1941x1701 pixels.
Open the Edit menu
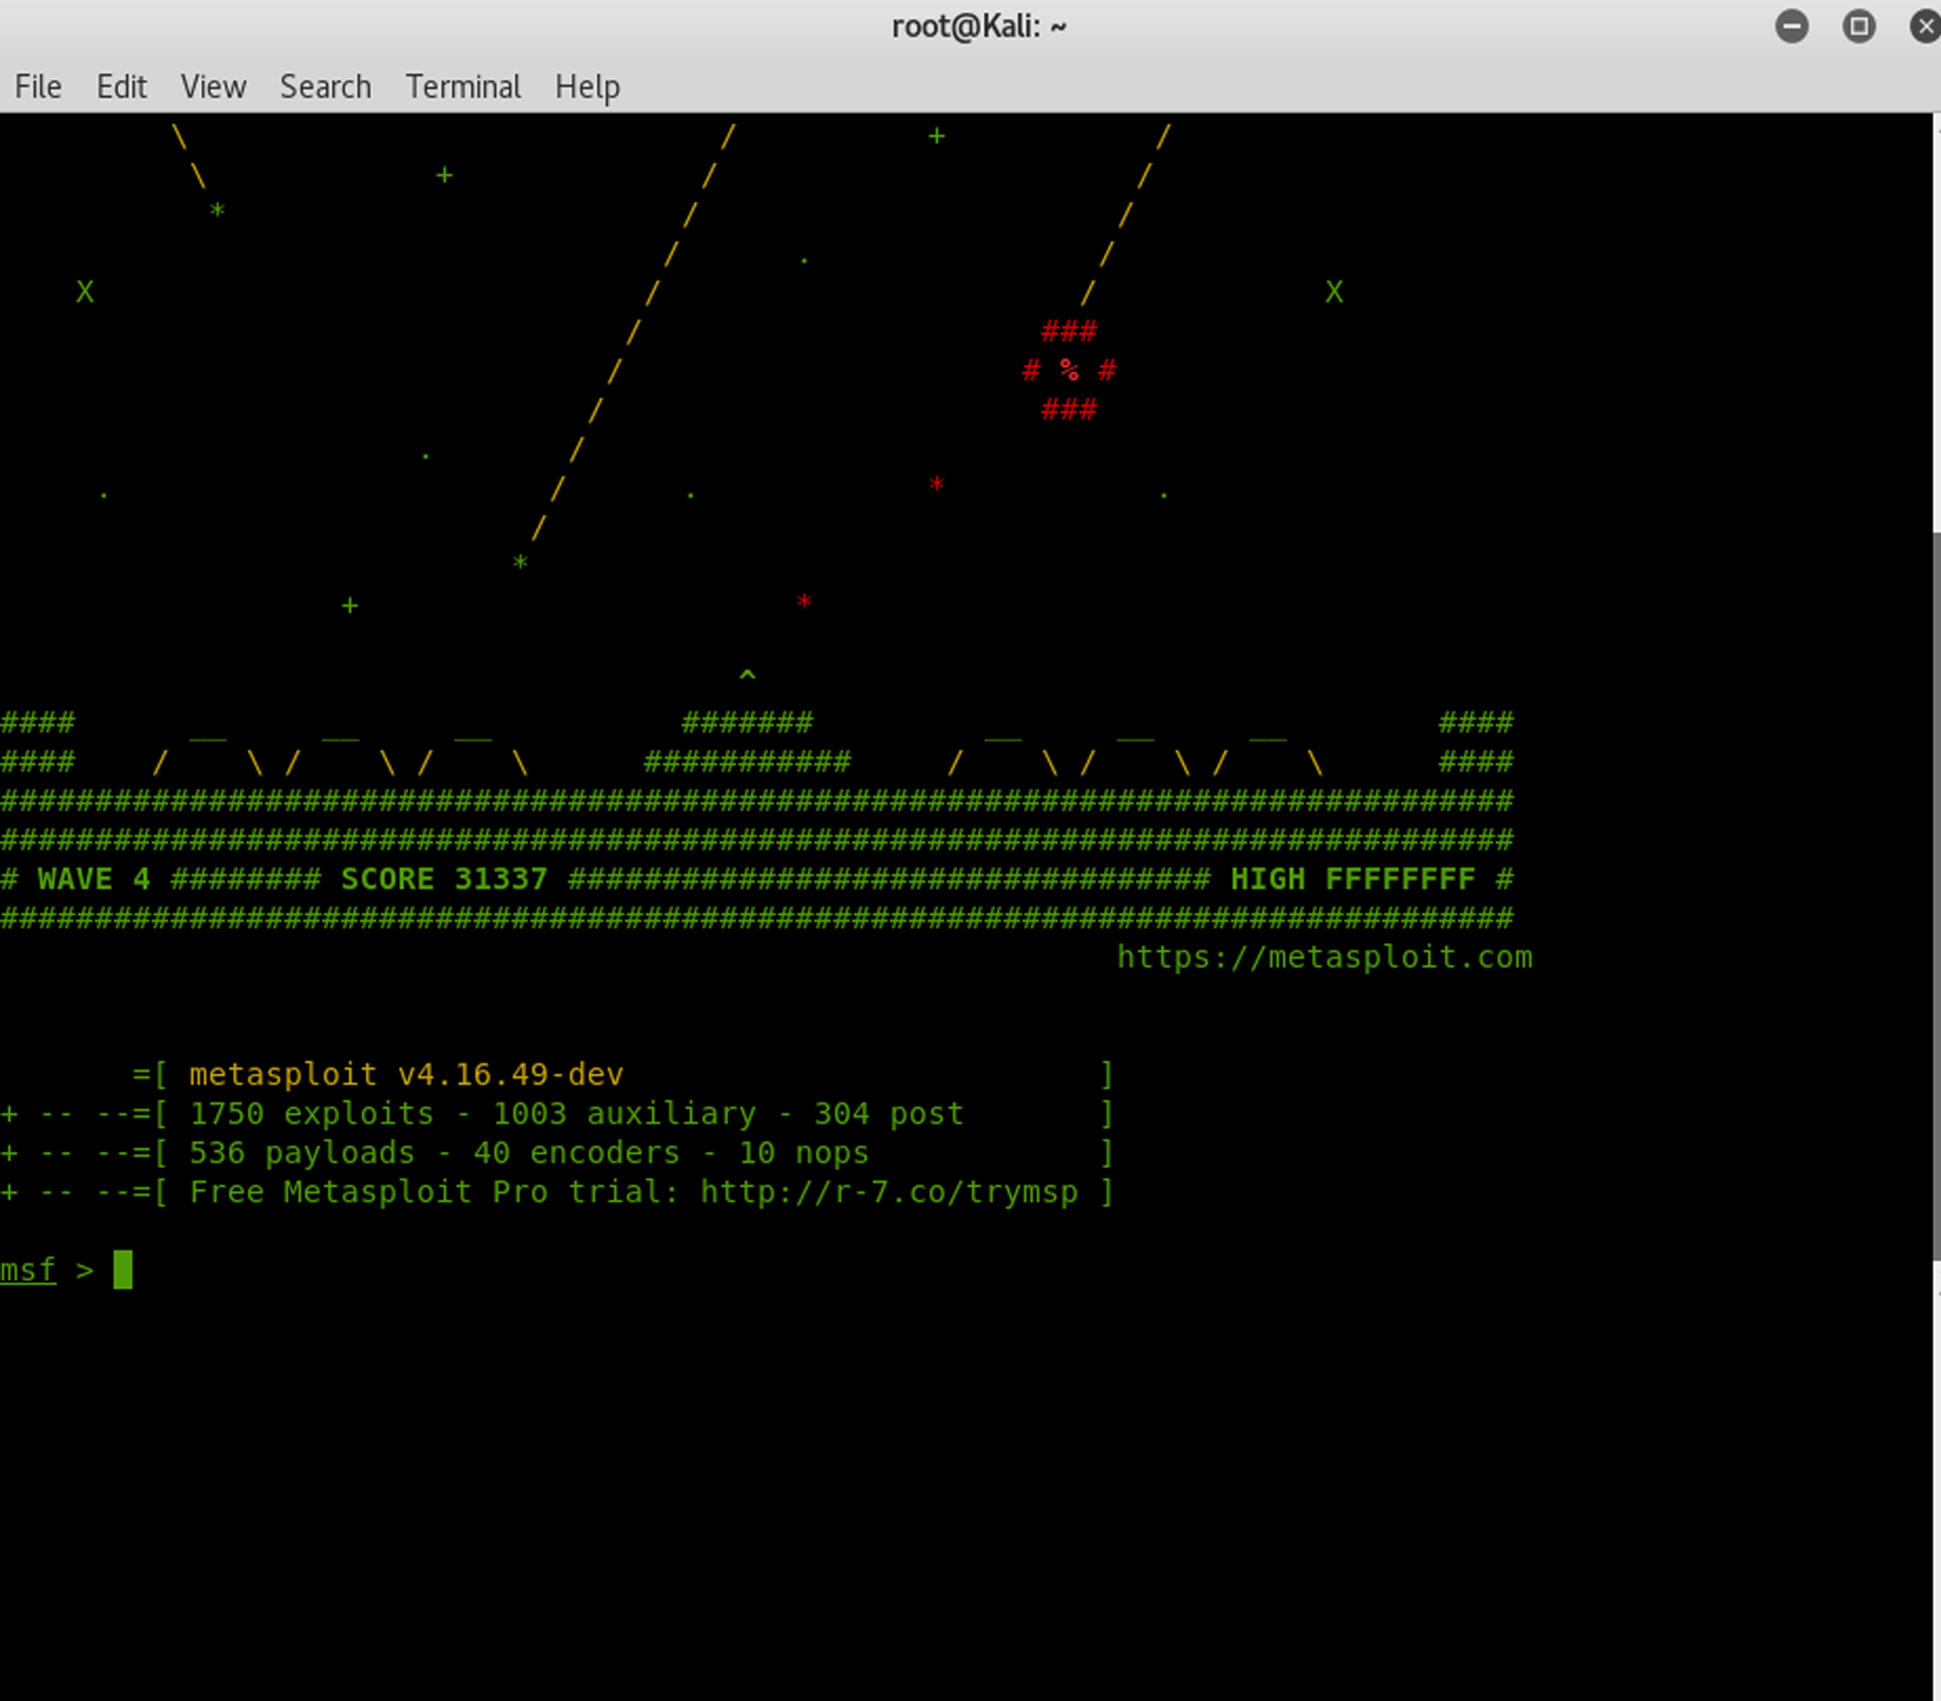tap(121, 87)
